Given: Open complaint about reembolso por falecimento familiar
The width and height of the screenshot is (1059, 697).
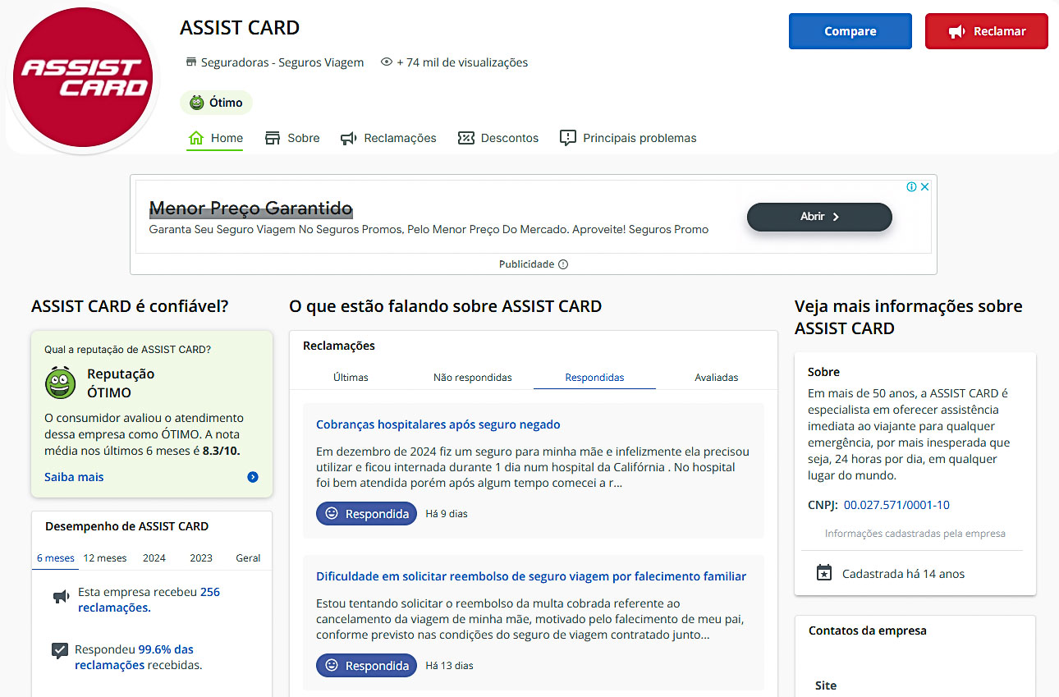Looking at the screenshot, I should pos(531,576).
